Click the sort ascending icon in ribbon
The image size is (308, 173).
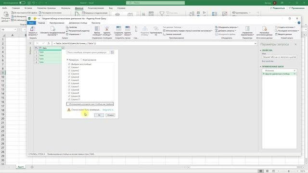click(x=136, y=27)
